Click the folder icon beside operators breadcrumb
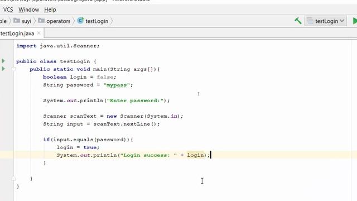Screen dimensions: 357x201 tap(41, 21)
